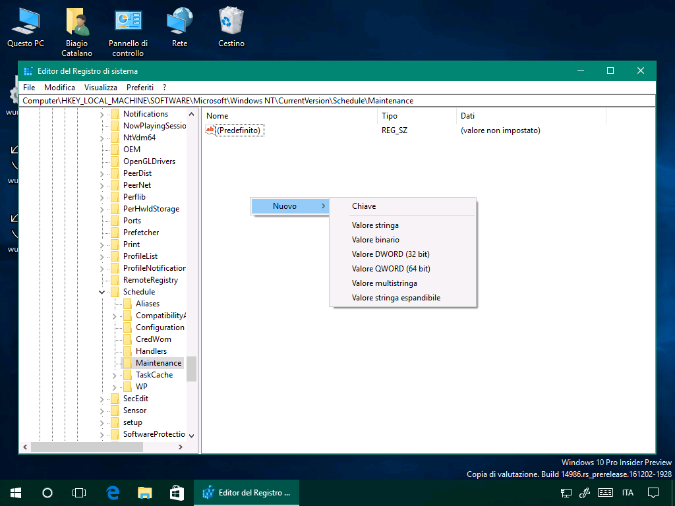675x506 pixels.
Task: Choose Valore multistringa from the submenu
Action: coord(403,283)
